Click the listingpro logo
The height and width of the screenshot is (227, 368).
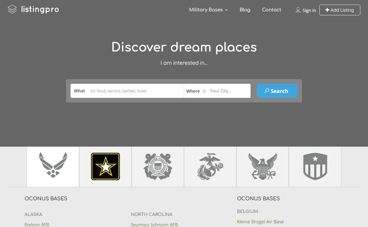[x=33, y=10]
